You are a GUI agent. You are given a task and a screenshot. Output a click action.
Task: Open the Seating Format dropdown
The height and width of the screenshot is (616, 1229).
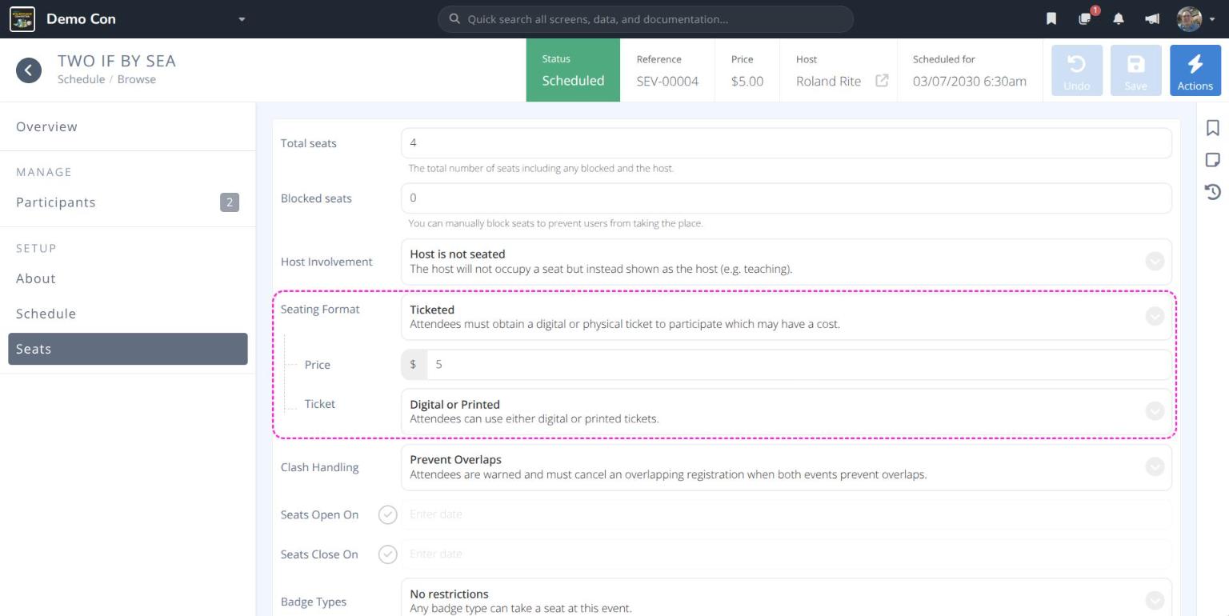pyautogui.click(x=787, y=317)
